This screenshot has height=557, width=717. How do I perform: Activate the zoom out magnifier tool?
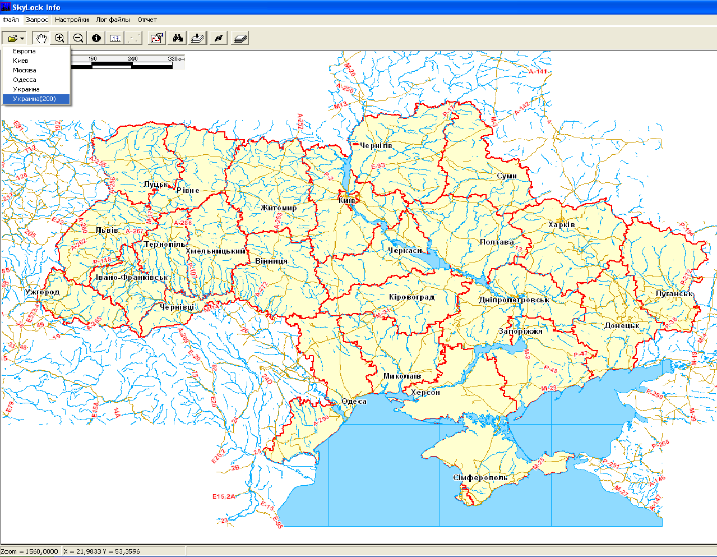click(78, 38)
